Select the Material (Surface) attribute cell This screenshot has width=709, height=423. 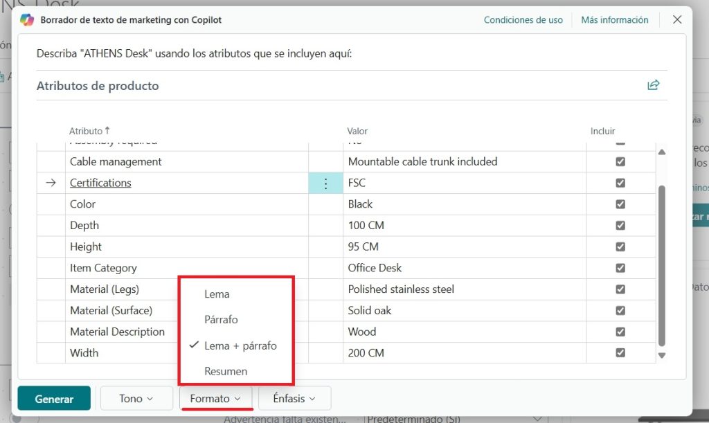click(x=122, y=310)
